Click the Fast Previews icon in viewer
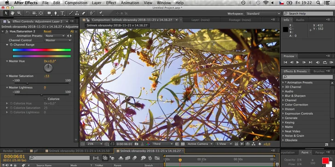 point(242,144)
